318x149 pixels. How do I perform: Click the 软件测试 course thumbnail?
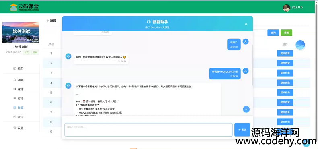(x=21, y=32)
